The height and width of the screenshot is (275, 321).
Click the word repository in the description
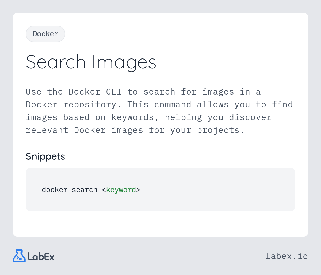pos(90,104)
